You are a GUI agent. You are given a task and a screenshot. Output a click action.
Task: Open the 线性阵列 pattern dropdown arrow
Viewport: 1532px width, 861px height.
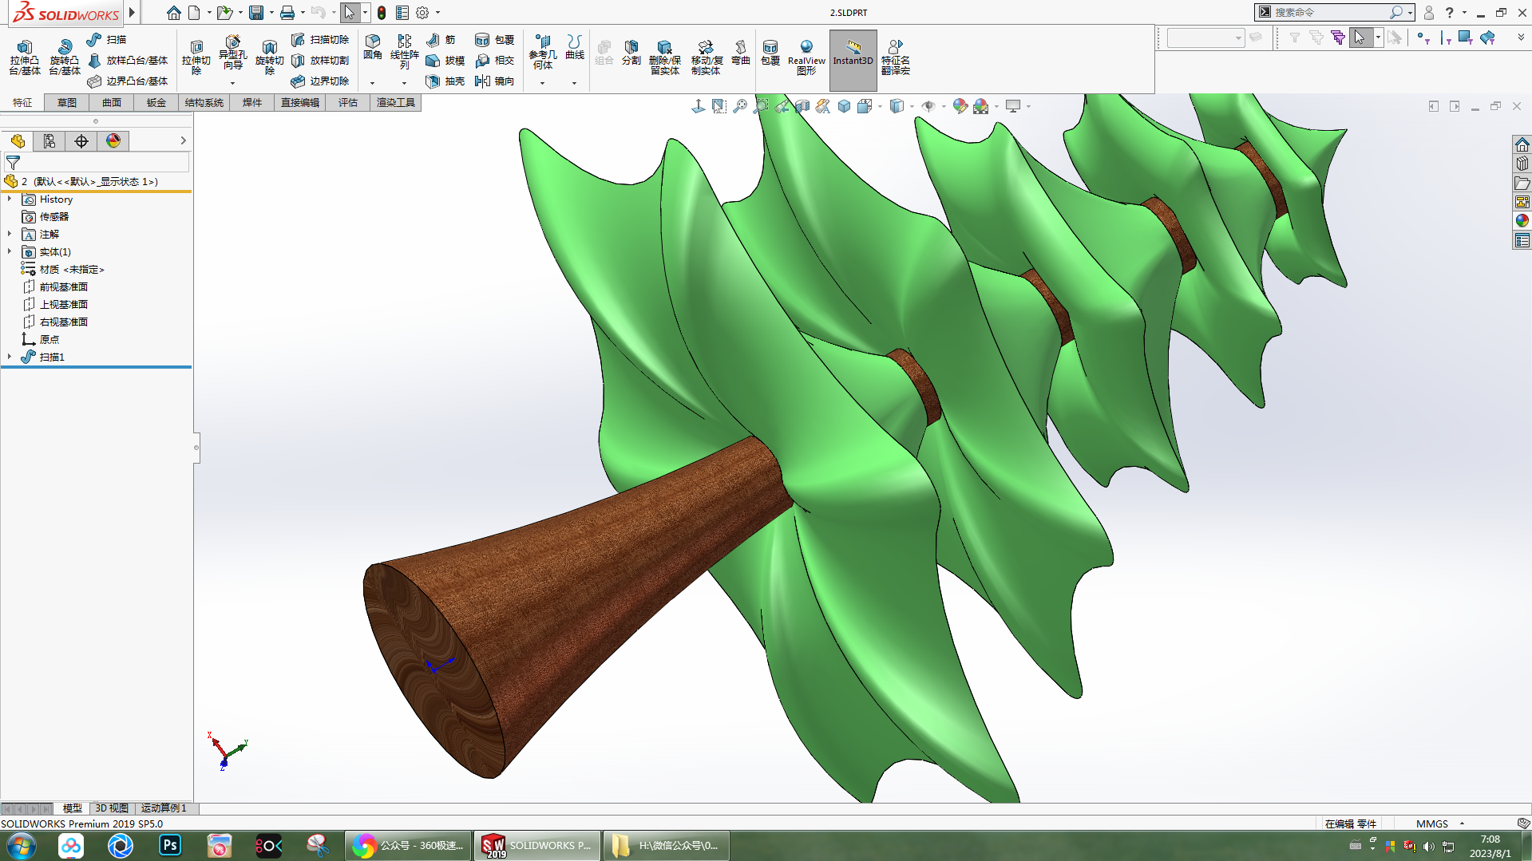[x=404, y=83]
